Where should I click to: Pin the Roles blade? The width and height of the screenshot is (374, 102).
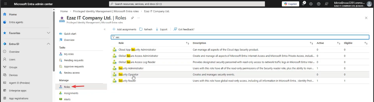[x=132, y=18]
